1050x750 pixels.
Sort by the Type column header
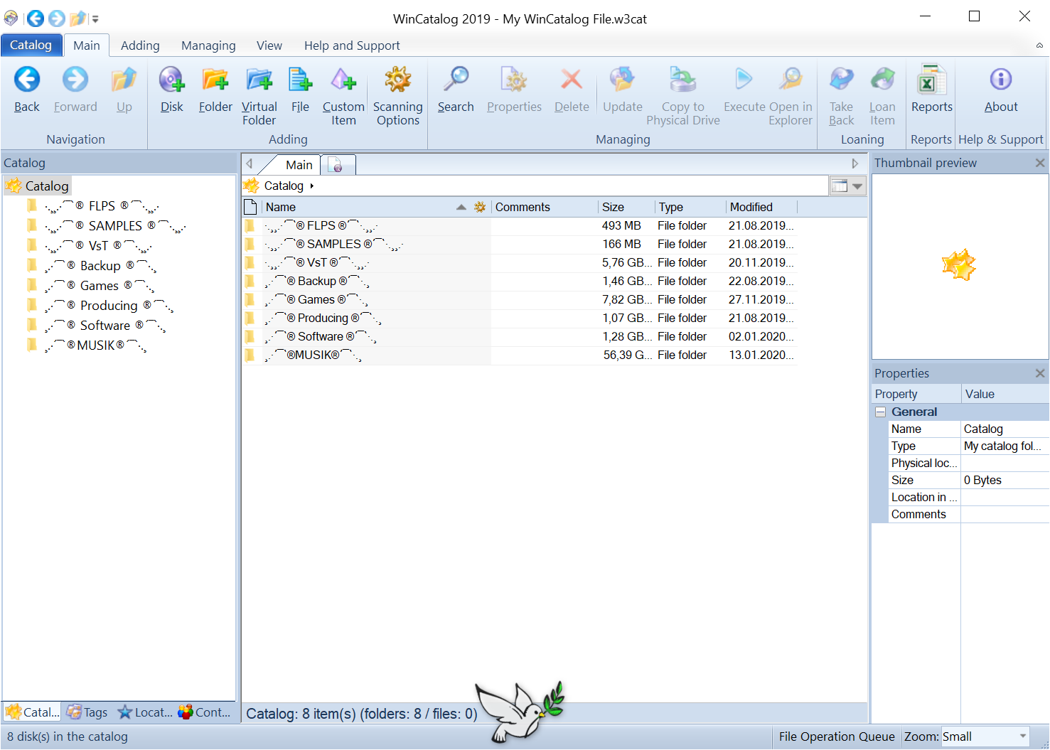coord(690,207)
